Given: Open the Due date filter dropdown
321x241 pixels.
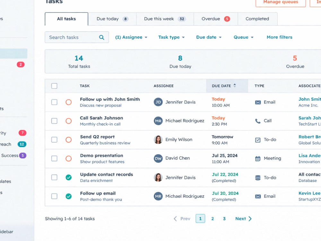Looking at the screenshot, I should click(209, 37).
